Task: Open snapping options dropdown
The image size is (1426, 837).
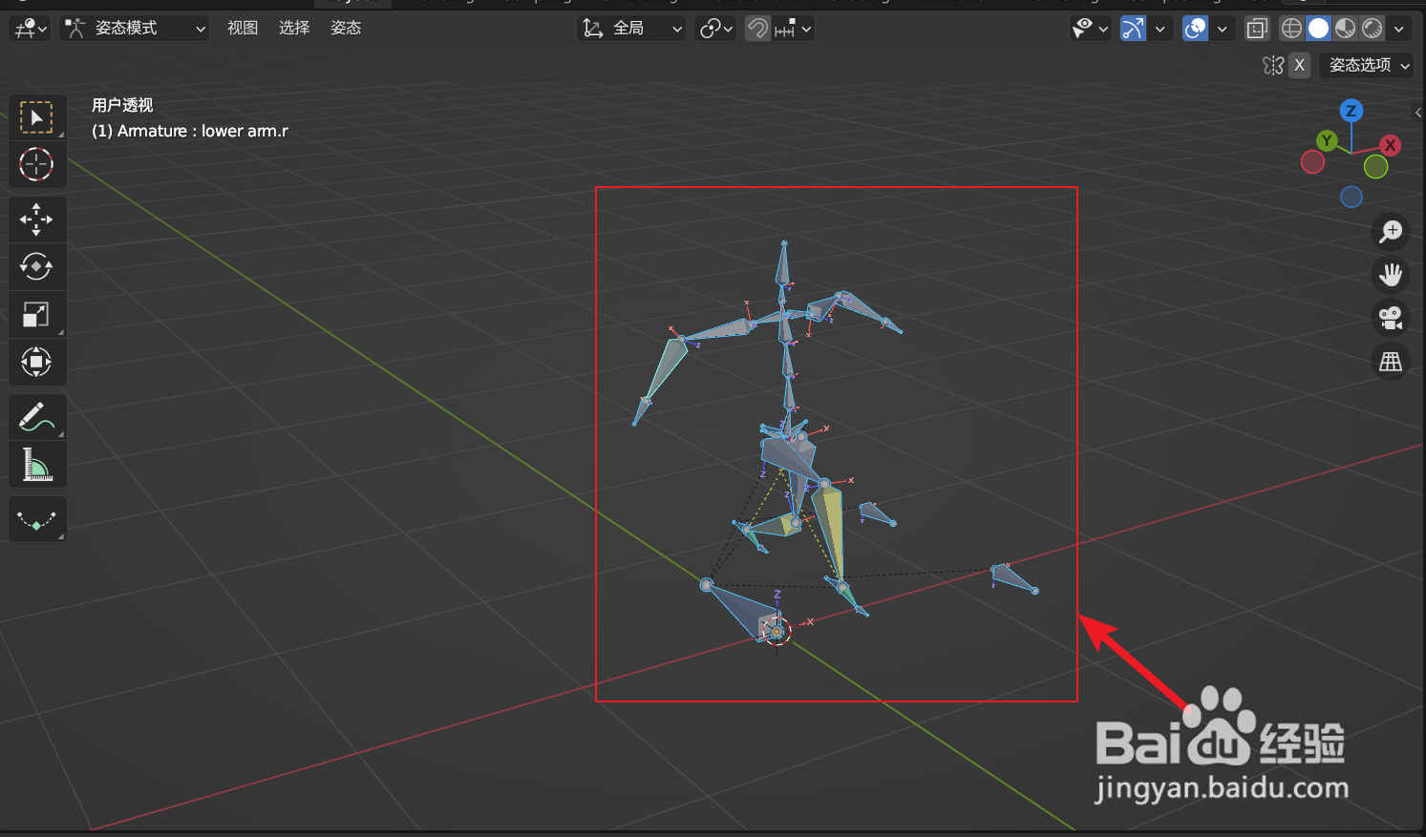Action: [x=793, y=29]
